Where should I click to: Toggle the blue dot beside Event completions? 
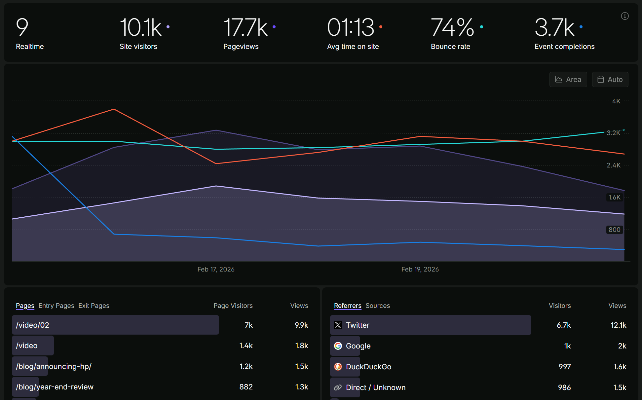pyautogui.click(x=581, y=27)
